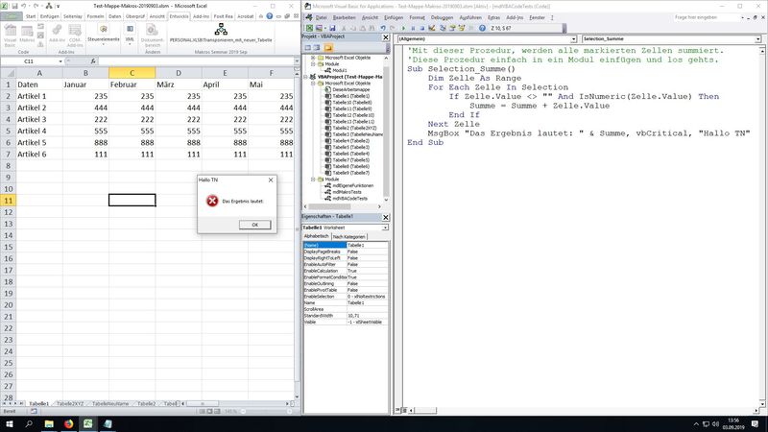Click the Excel vertical scrollbar
The image size is (768, 432).
[x=297, y=235]
